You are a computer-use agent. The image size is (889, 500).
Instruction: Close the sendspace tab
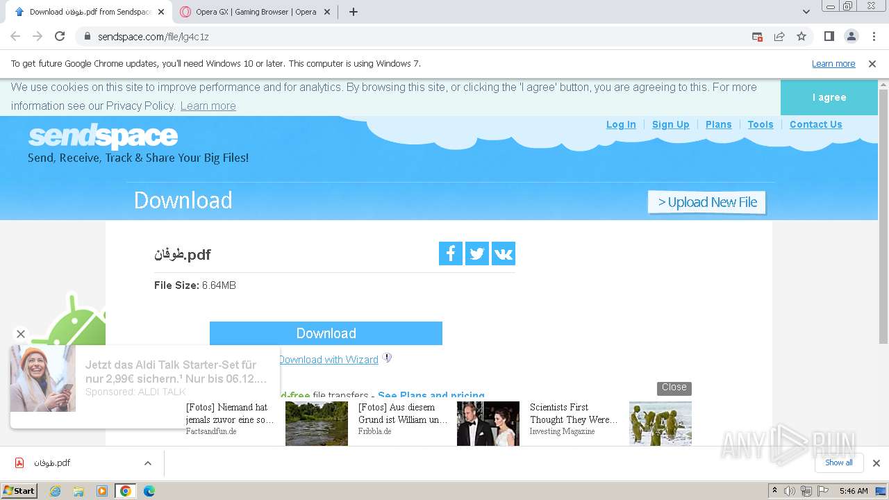pos(161,12)
